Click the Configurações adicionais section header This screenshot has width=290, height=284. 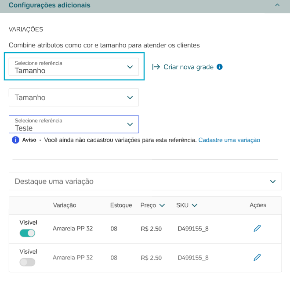pos(145,6)
